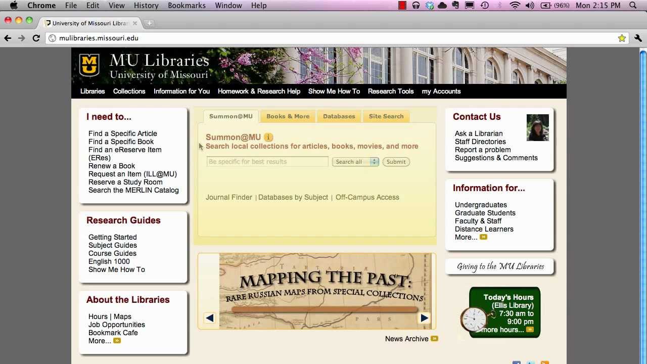Viewport: 647px width, 364px height.
Task: Click the Find a Specific Book link
Action: pyautogui.click(x=121, y=142)
